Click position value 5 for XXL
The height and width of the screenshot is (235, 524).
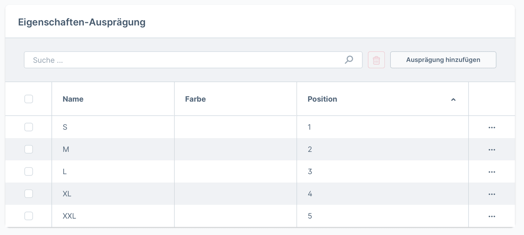click(310, 216)
